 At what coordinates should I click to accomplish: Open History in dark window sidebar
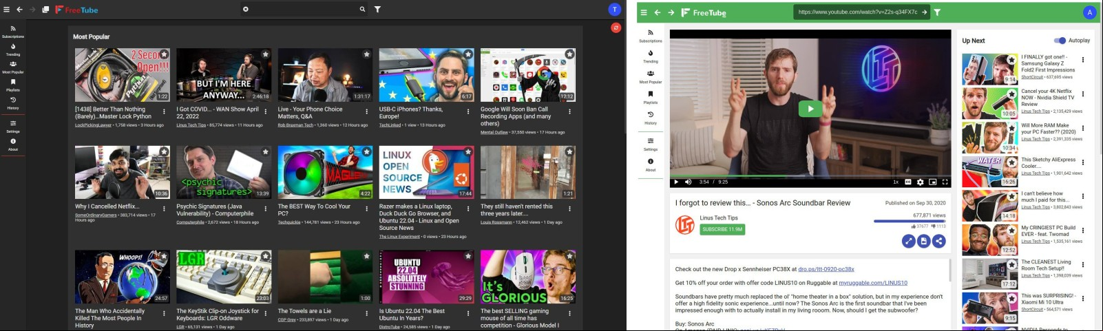coord(13,103)
